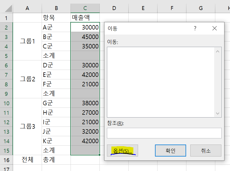Screen dimensions: 230x171
Task: Click the 그룹2 merged cell
Action: 27,79
